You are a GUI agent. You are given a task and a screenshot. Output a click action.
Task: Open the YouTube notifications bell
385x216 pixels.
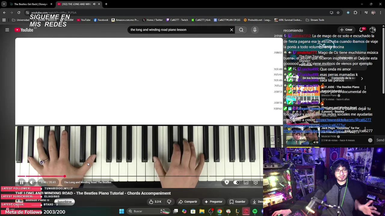[361, 30]
